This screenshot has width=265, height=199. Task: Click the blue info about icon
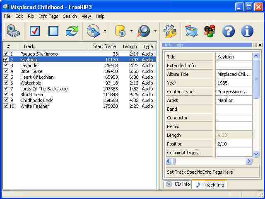[x=247, y=32]
